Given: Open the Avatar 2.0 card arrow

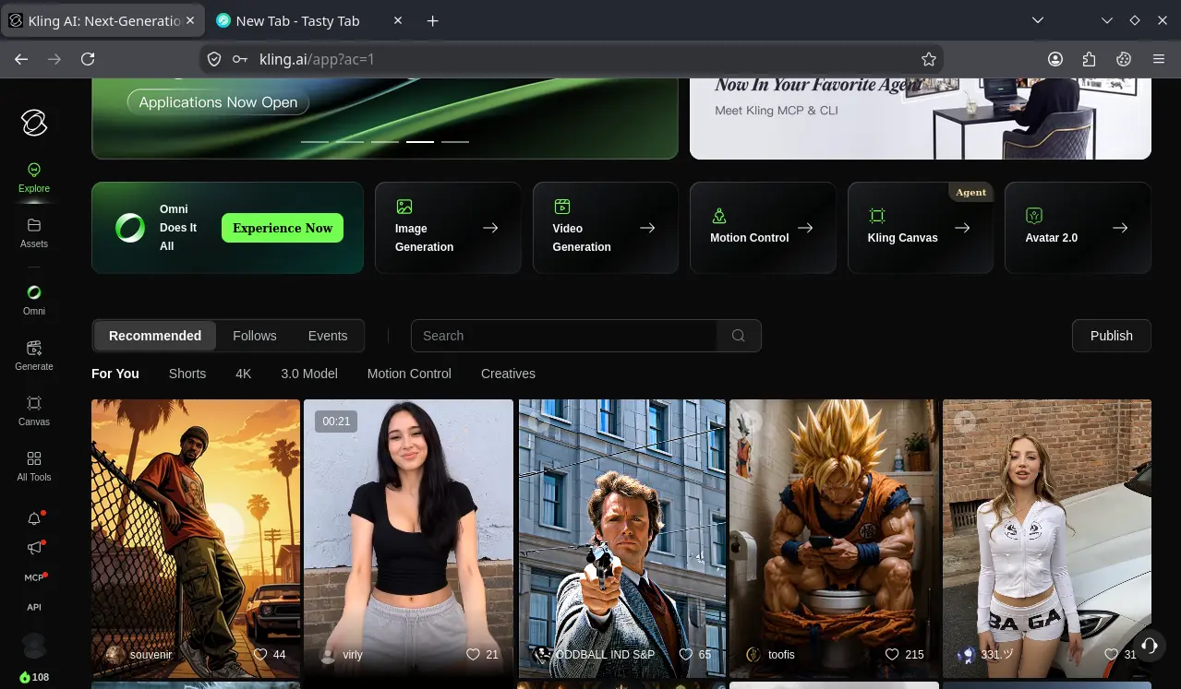Looking at the screenshot, I should click(x=1120, y=228).
